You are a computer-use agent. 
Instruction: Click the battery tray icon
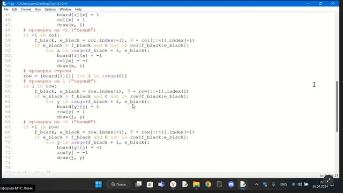tap(306, 184)
